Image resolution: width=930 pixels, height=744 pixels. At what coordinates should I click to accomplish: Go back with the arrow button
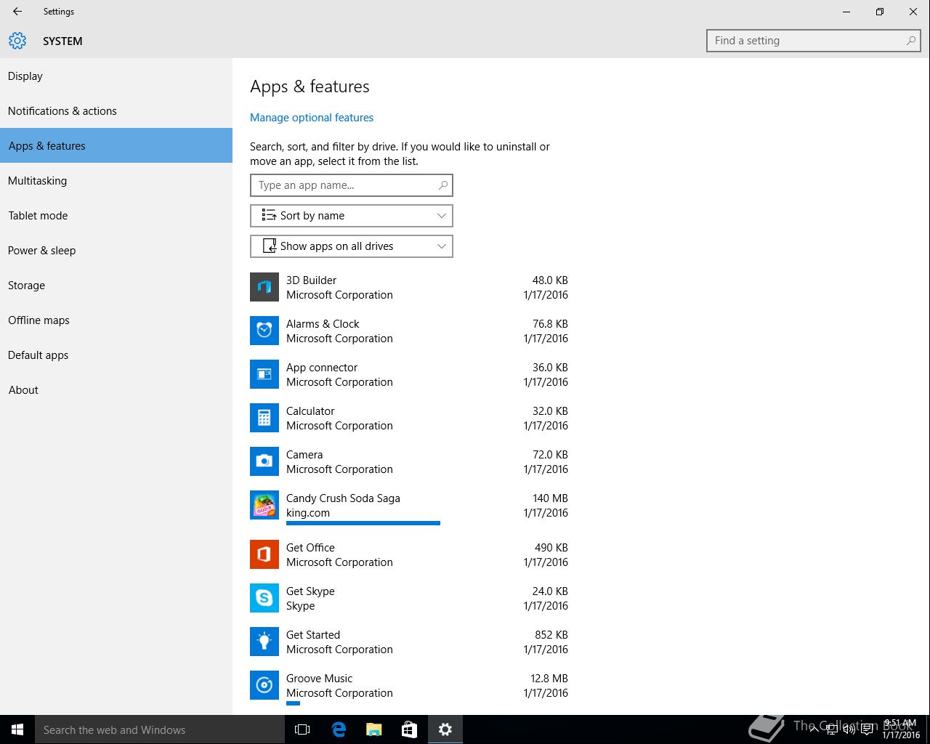tap(17, 12)
